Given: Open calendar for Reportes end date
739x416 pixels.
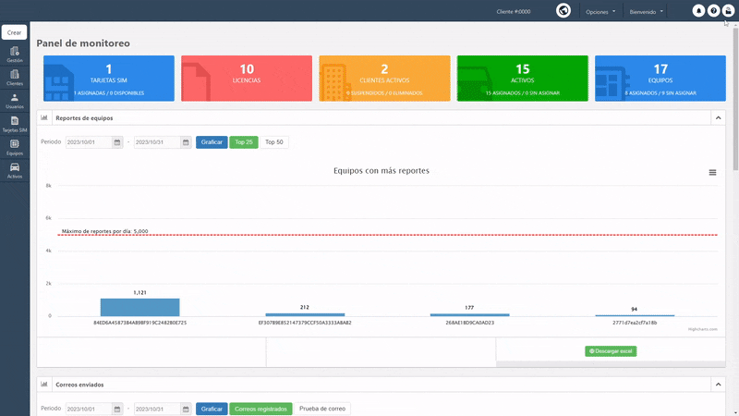Looking at the screenshot, I should 186,142.
